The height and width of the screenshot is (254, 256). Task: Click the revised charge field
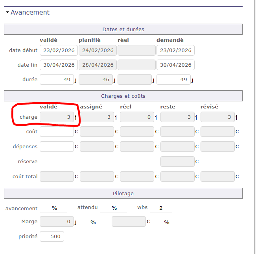pyautogui.click(x=217, y=117)
